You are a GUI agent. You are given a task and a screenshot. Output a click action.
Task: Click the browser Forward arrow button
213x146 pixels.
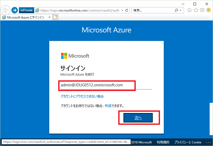coord(15,10)
